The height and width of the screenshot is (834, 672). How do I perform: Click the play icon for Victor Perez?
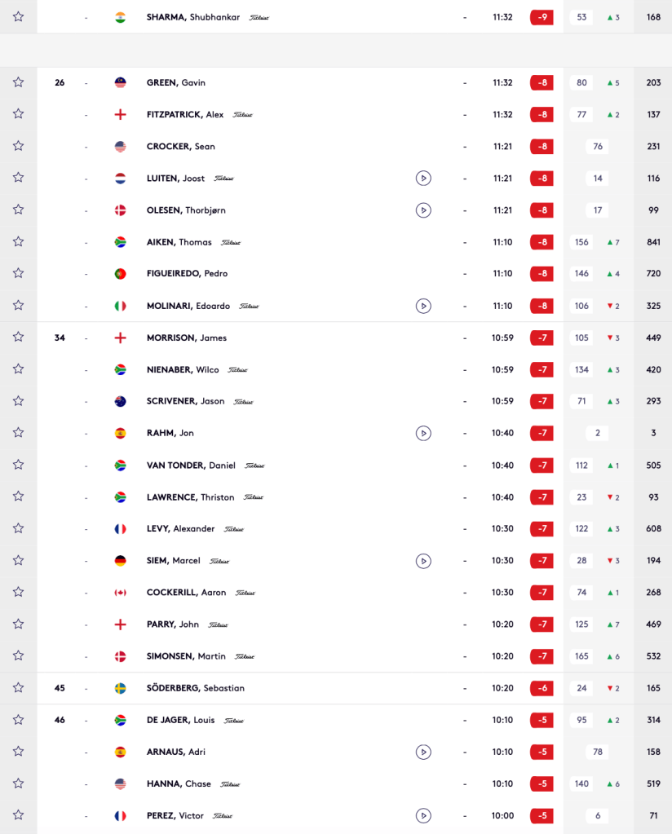[422, 815]
